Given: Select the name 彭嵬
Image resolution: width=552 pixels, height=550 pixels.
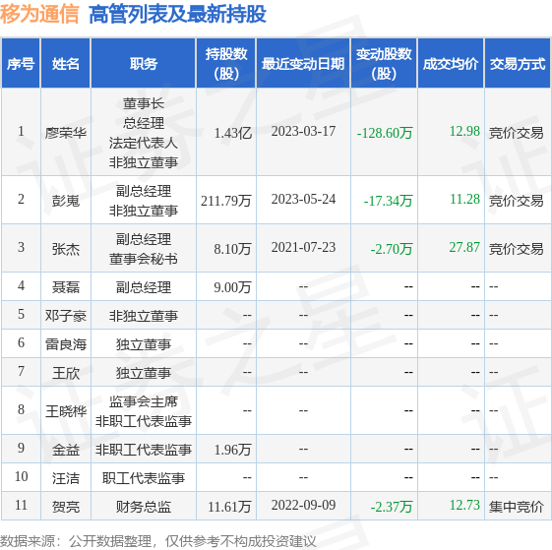Looking at the screenshot, I should click(x=66, y=201).
